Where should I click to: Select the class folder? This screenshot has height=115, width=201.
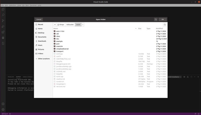click(110, 36)
